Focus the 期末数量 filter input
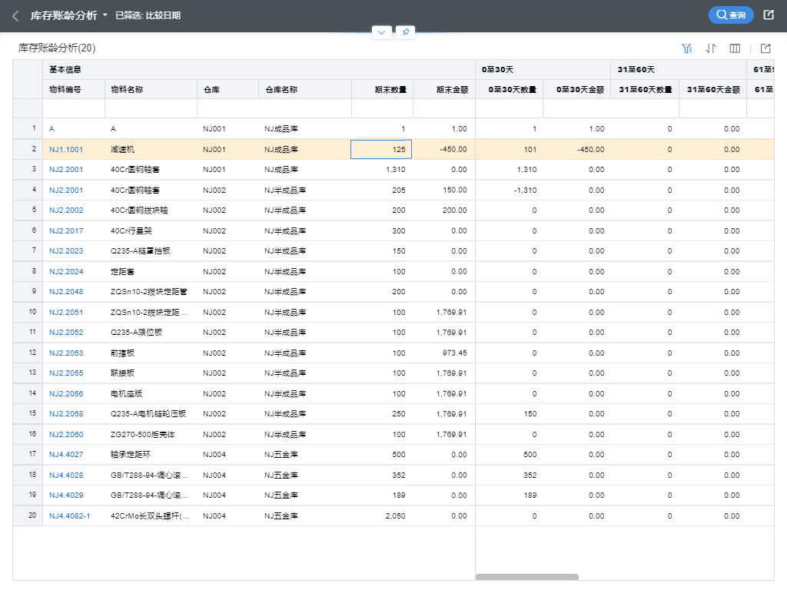Screen dimensions: 787x590 383,108
